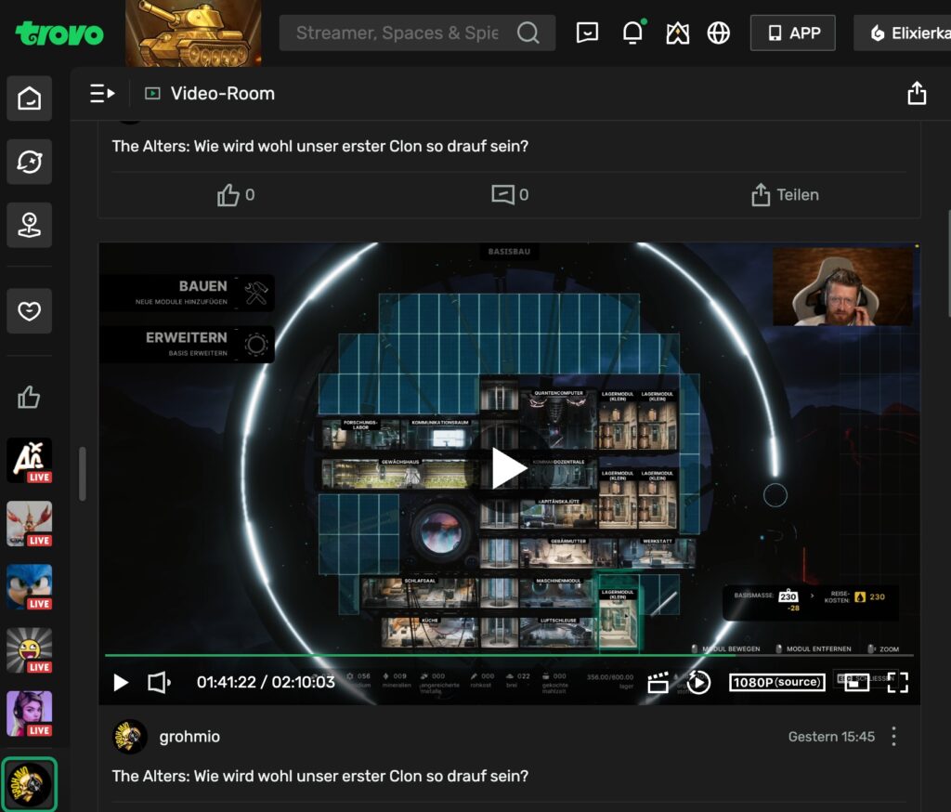Click the magnifier search icon

click(528, 33)
